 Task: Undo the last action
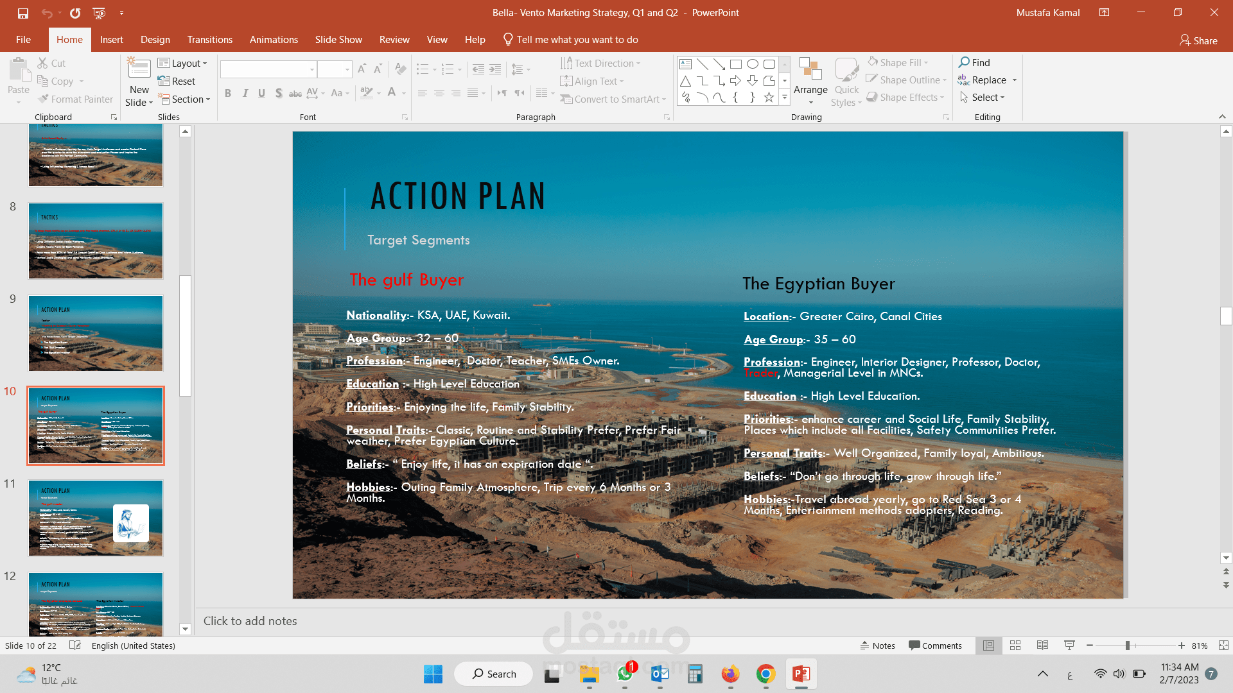point(47,13)
